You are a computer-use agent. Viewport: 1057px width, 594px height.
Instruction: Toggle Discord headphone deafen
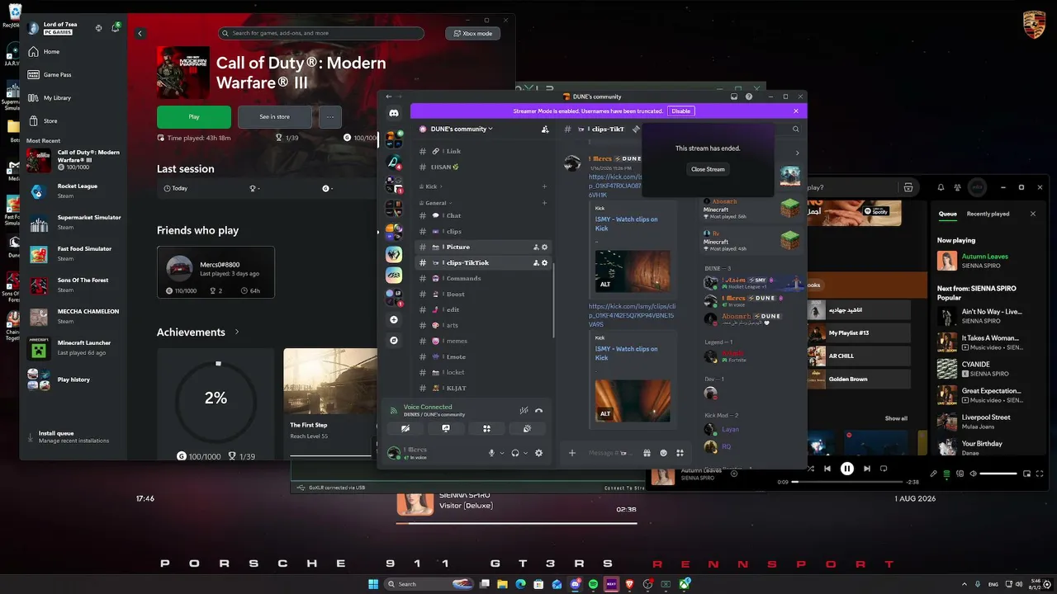(x=515, y=453)
